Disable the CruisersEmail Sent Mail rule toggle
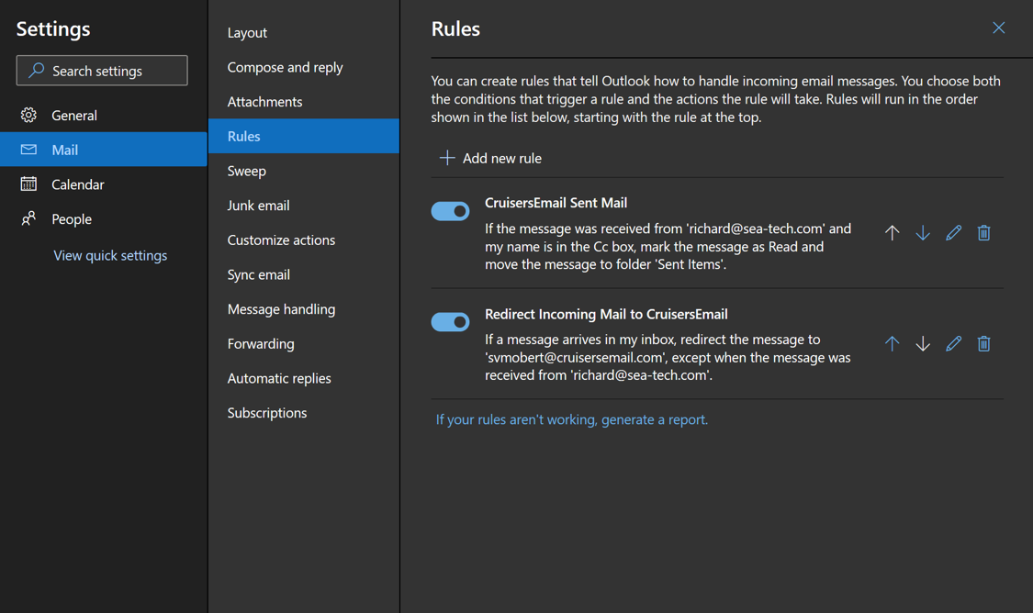The height and width of the screenshot is (613, 1033). click(450, 211)
